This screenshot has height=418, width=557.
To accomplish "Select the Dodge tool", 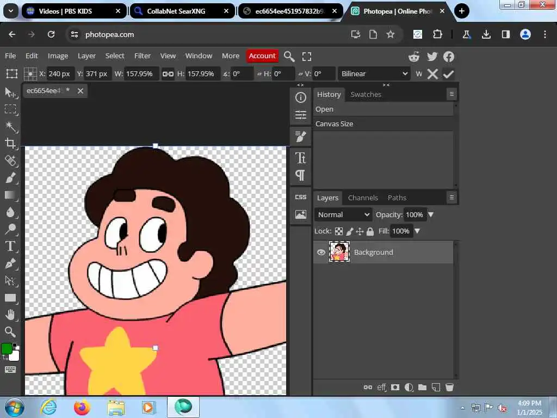I will (11, 229).
